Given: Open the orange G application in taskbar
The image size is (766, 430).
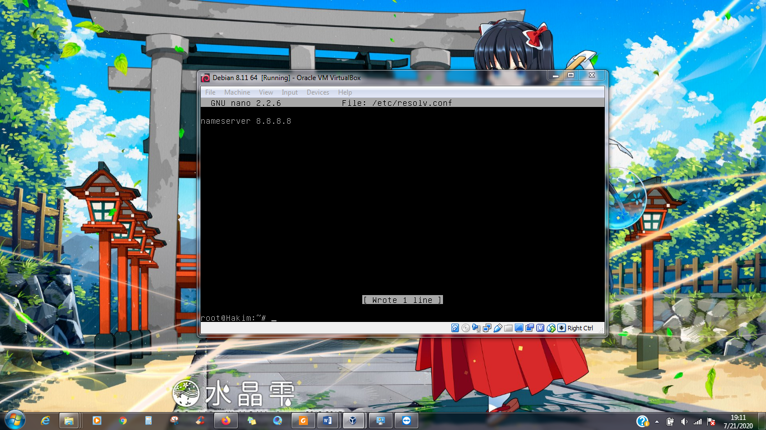Looking at the screenshot, I should pos(303,420).
